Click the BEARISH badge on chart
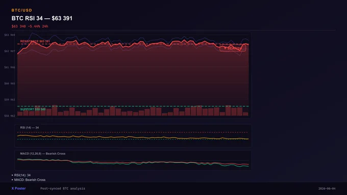 coord(233,48)
